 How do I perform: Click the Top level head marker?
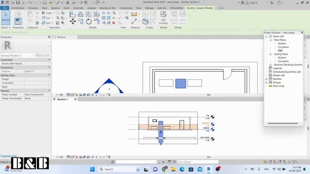click(213, 117)
